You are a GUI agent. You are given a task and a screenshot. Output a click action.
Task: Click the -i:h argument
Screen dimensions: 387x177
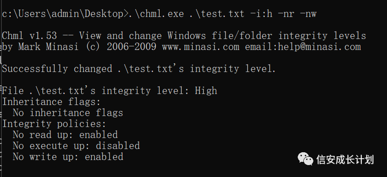(x=261, y=14)
